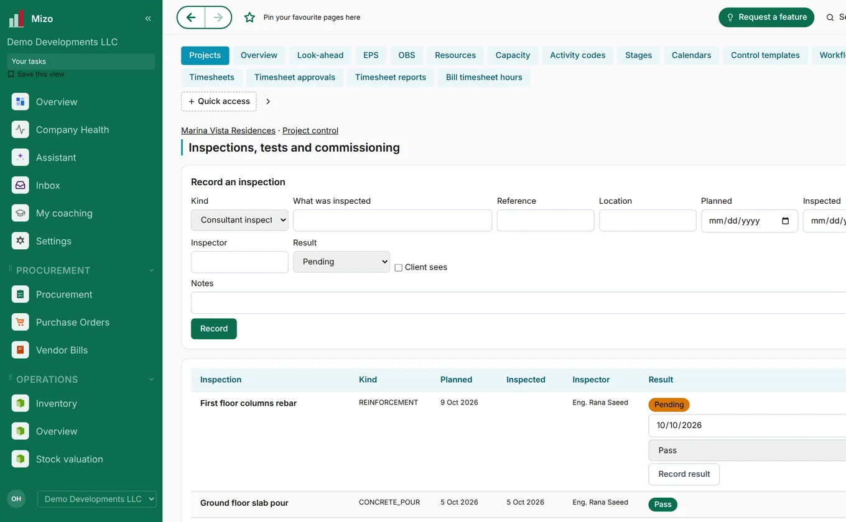Open the calendar picker in Planned date
Image resolution: width=846 pixels, height=522 pixels.
(785, 221)
